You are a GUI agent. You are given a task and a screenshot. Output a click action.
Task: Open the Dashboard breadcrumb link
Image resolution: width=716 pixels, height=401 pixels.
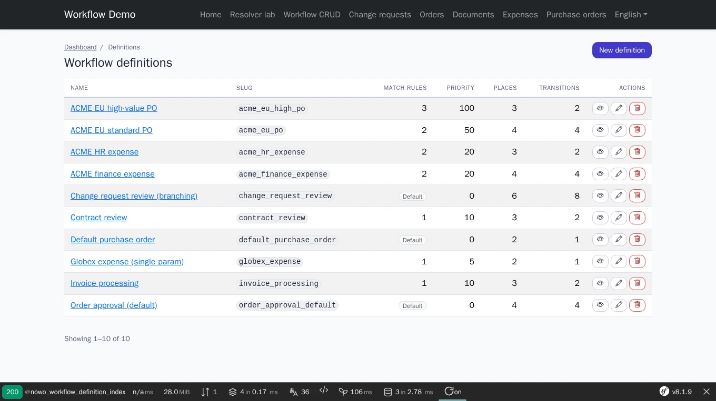coord(80,47)
